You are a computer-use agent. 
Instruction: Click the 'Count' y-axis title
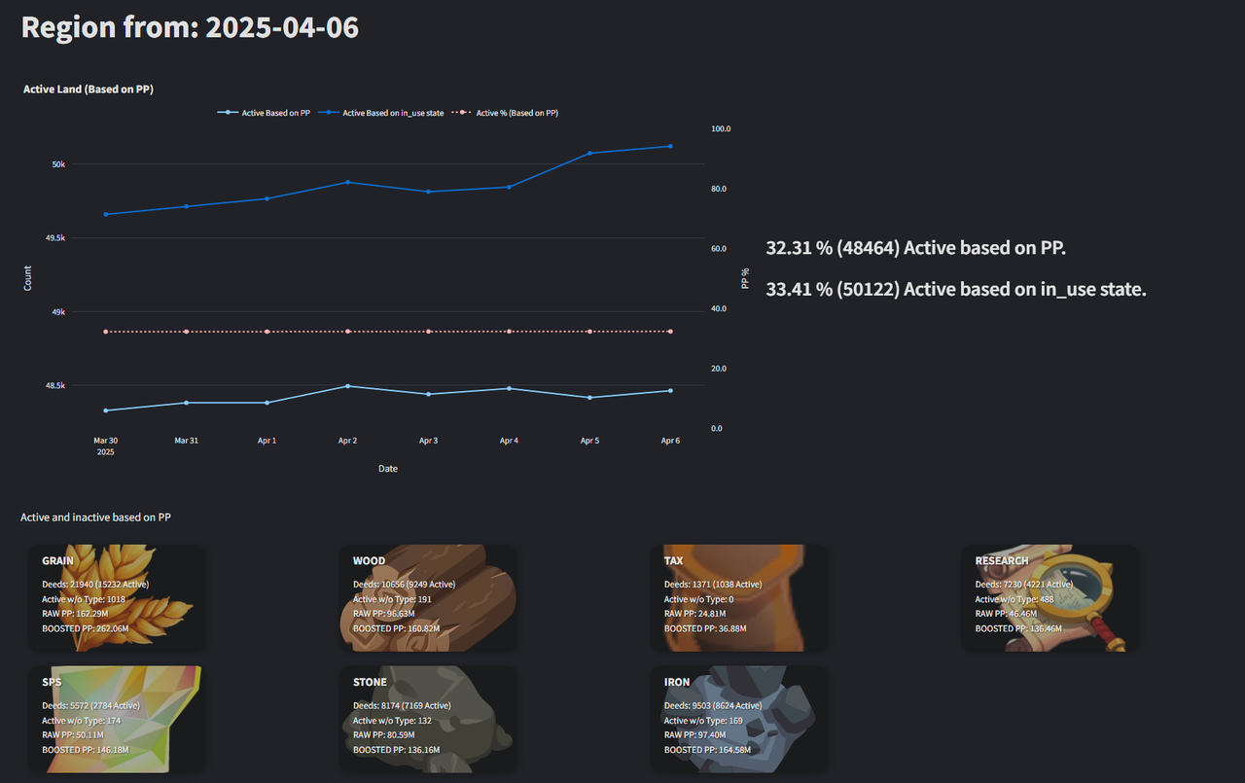point(27,278)
